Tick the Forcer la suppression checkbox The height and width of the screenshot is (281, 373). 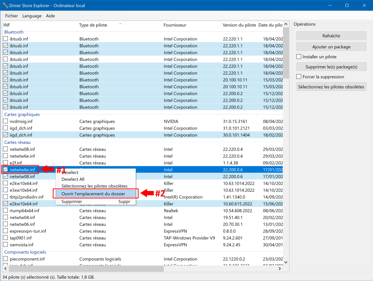pos(299,77)
